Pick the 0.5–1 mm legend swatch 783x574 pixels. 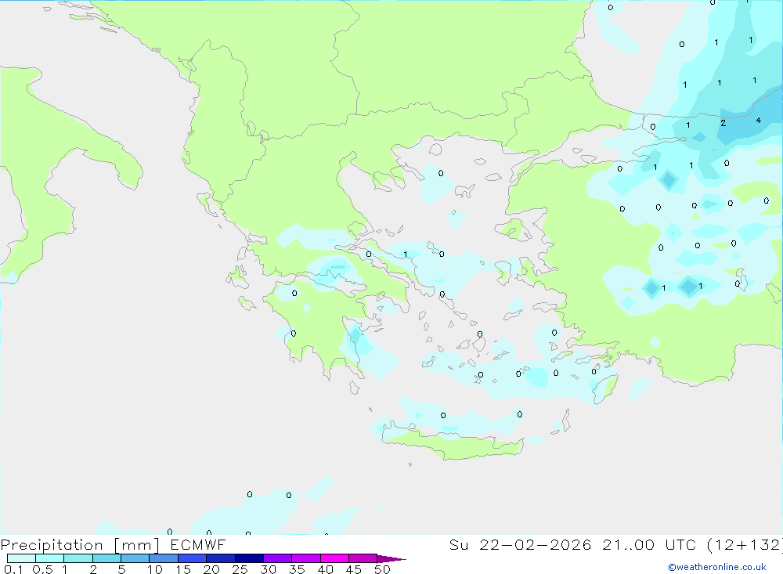(50, 558)
